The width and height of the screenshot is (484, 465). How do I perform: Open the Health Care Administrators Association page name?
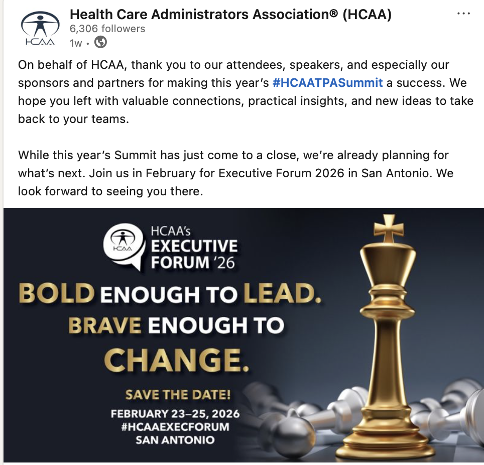pos(230,15)
